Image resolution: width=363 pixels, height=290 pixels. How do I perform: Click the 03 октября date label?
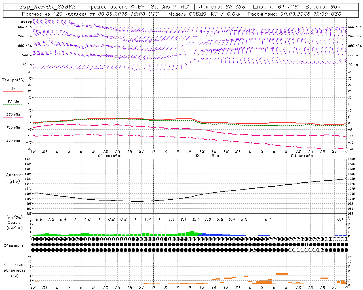303,156
